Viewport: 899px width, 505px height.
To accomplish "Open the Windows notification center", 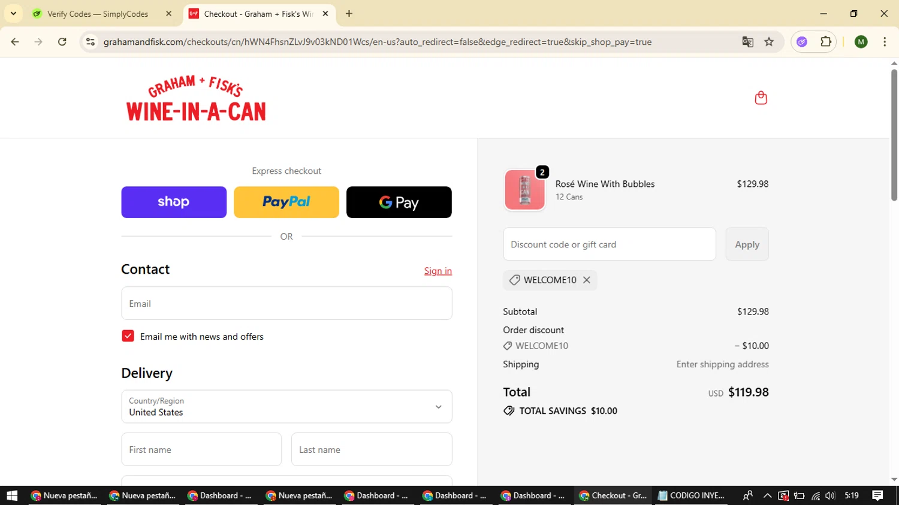I will click(877, 495).
